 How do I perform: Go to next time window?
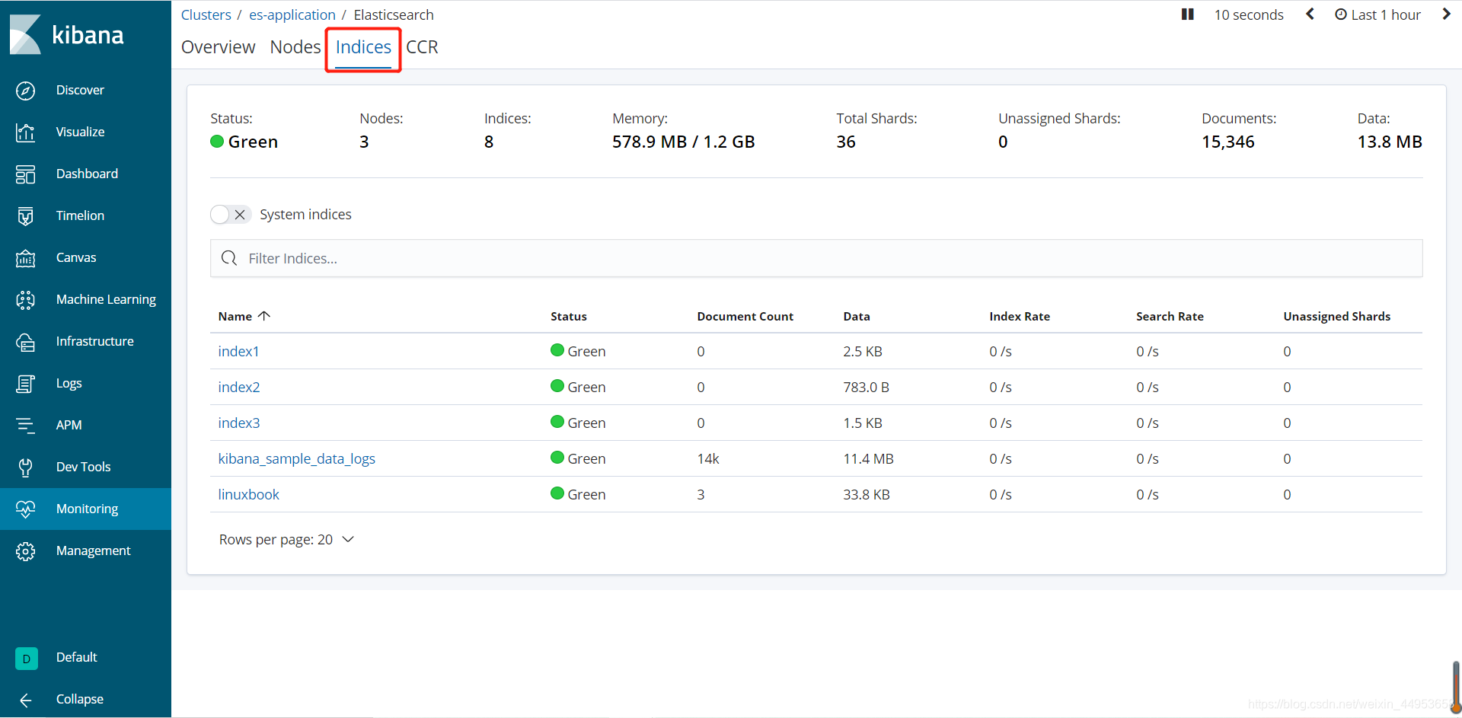tap(1446, 14)
